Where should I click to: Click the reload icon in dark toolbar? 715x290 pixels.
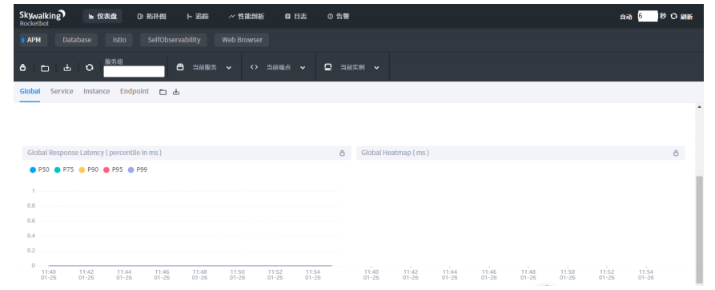pos(90,67)
